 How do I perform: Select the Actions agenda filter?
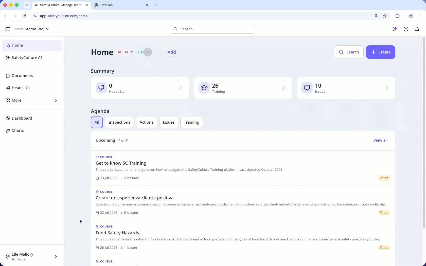pos(147,122)
